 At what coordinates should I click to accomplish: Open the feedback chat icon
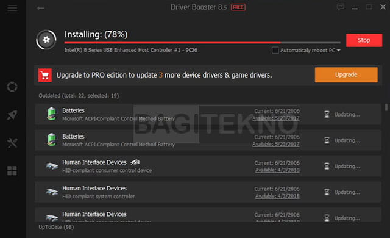pos(341,7)
